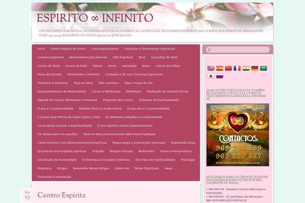305x203 pixels.
Task: Open the Fatima menu item
Action: pyautogui.click(x=98, y=66)
